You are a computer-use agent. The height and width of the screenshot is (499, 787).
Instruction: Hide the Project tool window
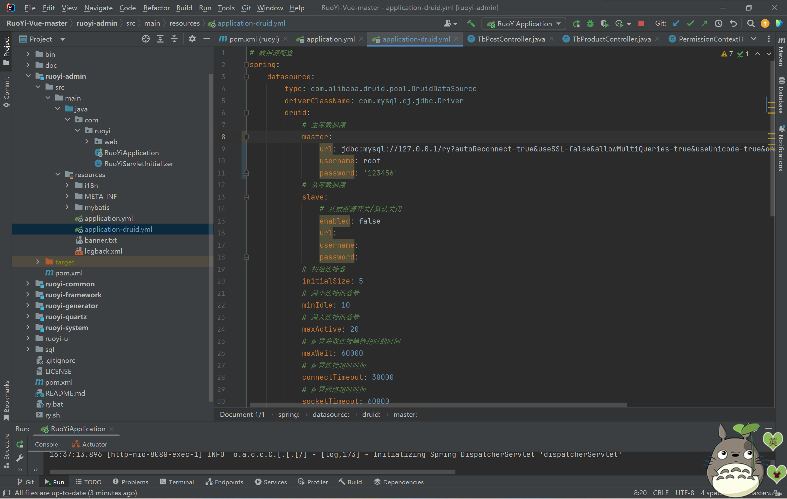(206, 39)
